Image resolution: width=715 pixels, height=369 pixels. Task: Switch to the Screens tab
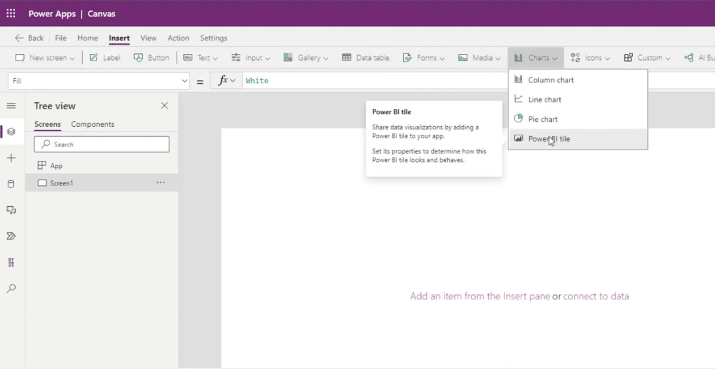tap(48, 124)
